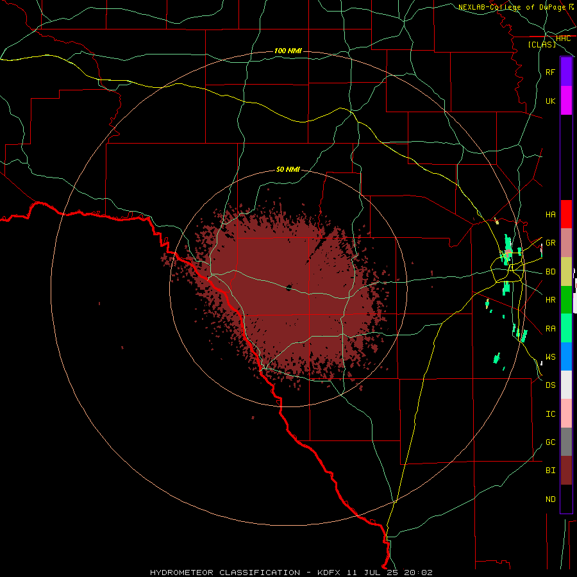Click the IC legend label
577x577 pixels.
[550, 414]
